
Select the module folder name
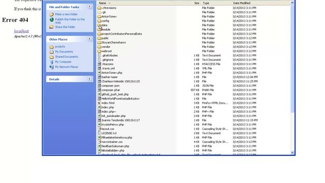[106, 29]
